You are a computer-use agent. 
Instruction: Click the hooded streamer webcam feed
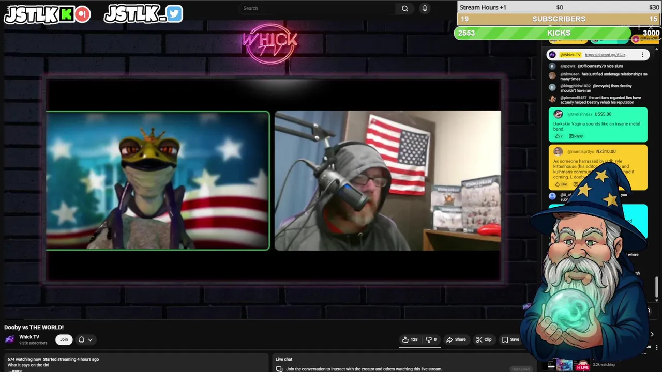388,181
